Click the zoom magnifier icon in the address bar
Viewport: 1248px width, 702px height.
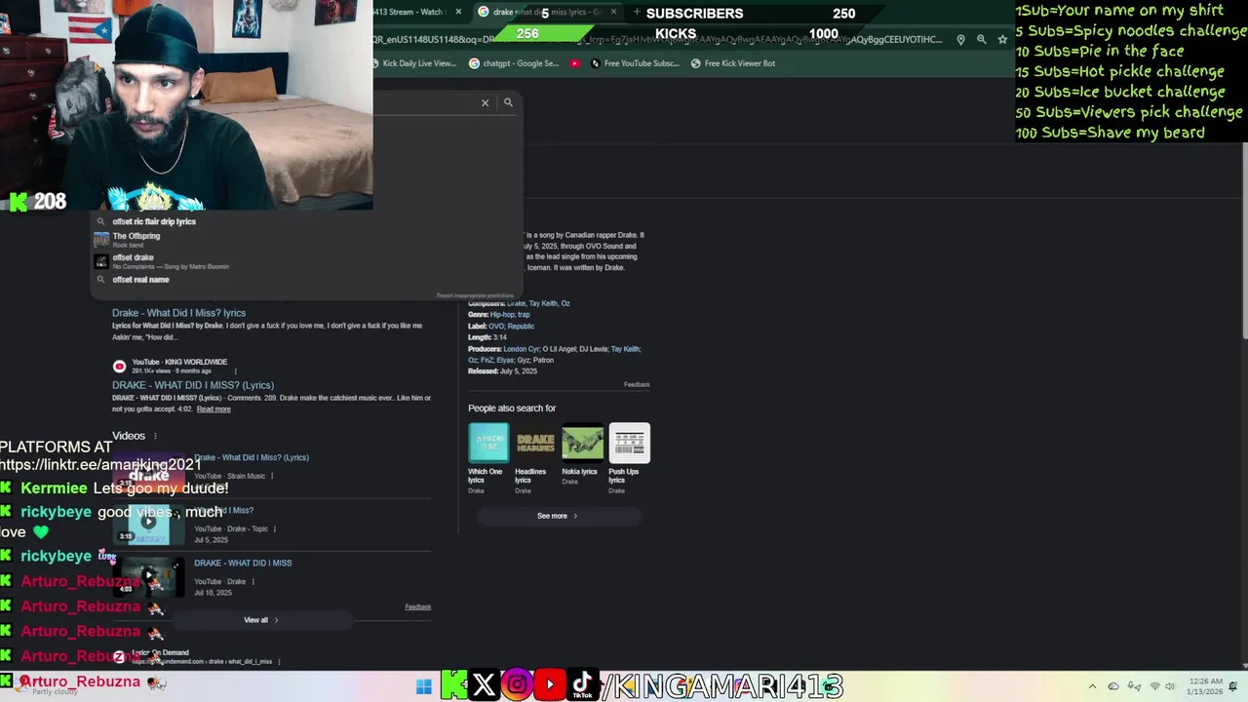[x=982, y=39]
